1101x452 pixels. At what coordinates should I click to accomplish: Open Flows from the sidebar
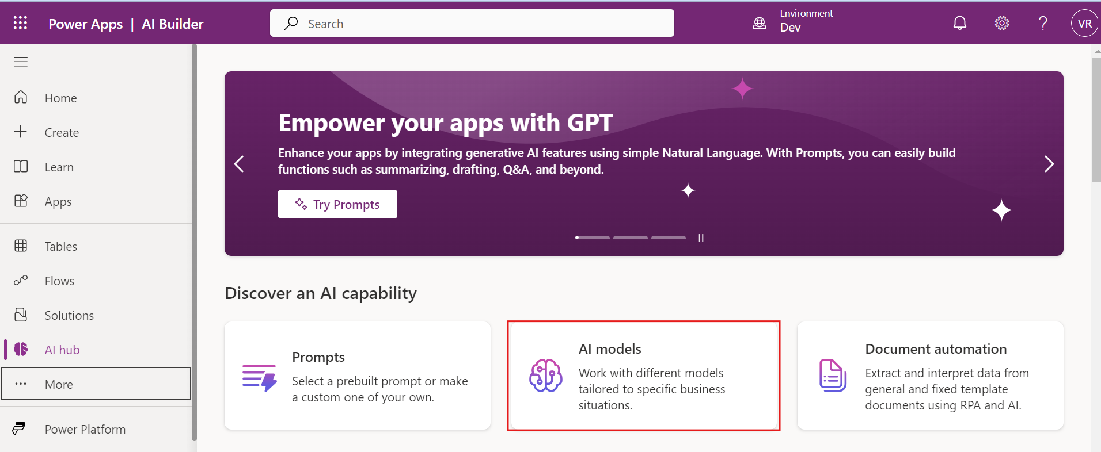(x=59, y=281)
